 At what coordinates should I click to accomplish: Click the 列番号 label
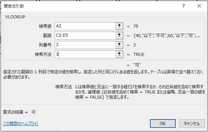pyautogui.click(x=45, y=45)
